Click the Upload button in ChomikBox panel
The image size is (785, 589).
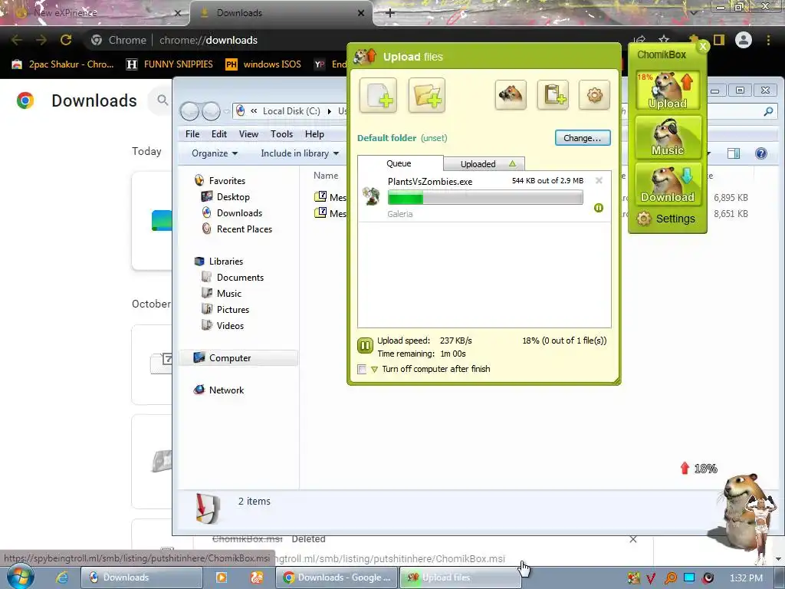(x=668, y=90)
